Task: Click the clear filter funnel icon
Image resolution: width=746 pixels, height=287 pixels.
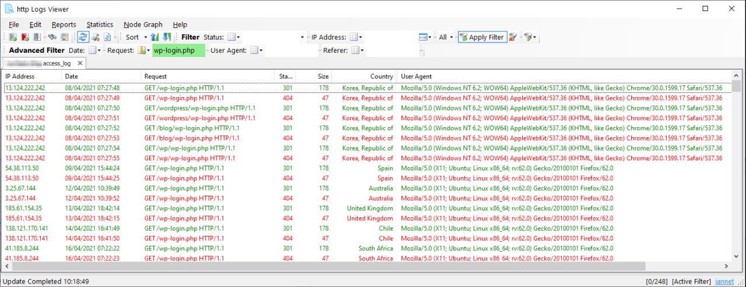Action: tap(513, 37)
